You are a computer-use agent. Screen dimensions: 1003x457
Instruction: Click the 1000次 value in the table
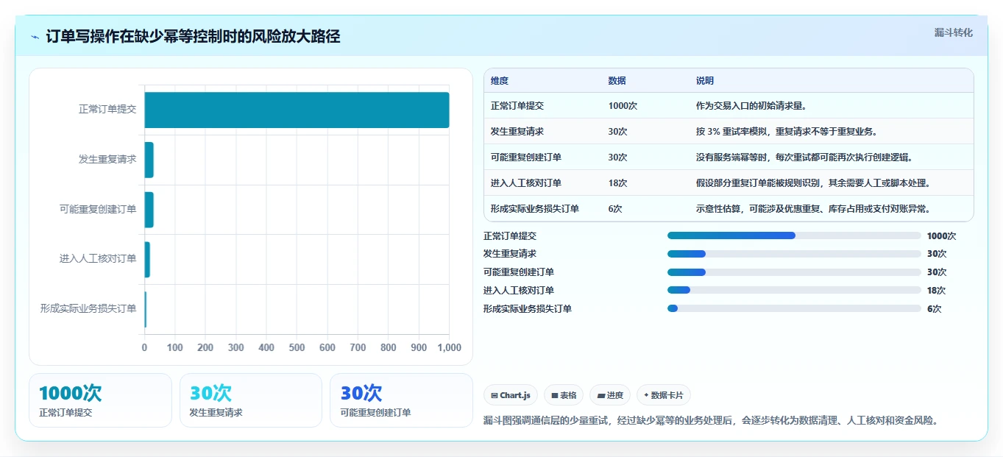pyautogui.click(x=623, y=106)
